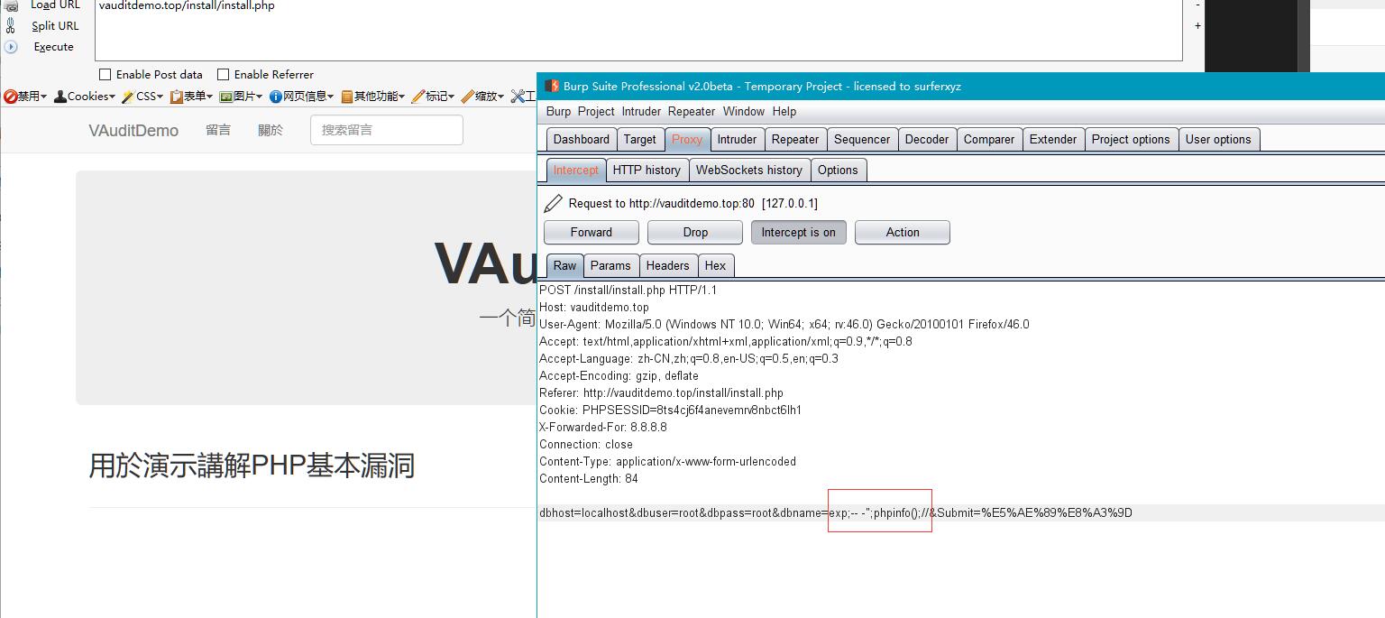The image size is (1385, 618).
Task: Open the 标记 (Outline) dropdown menu
Action: 433,97
